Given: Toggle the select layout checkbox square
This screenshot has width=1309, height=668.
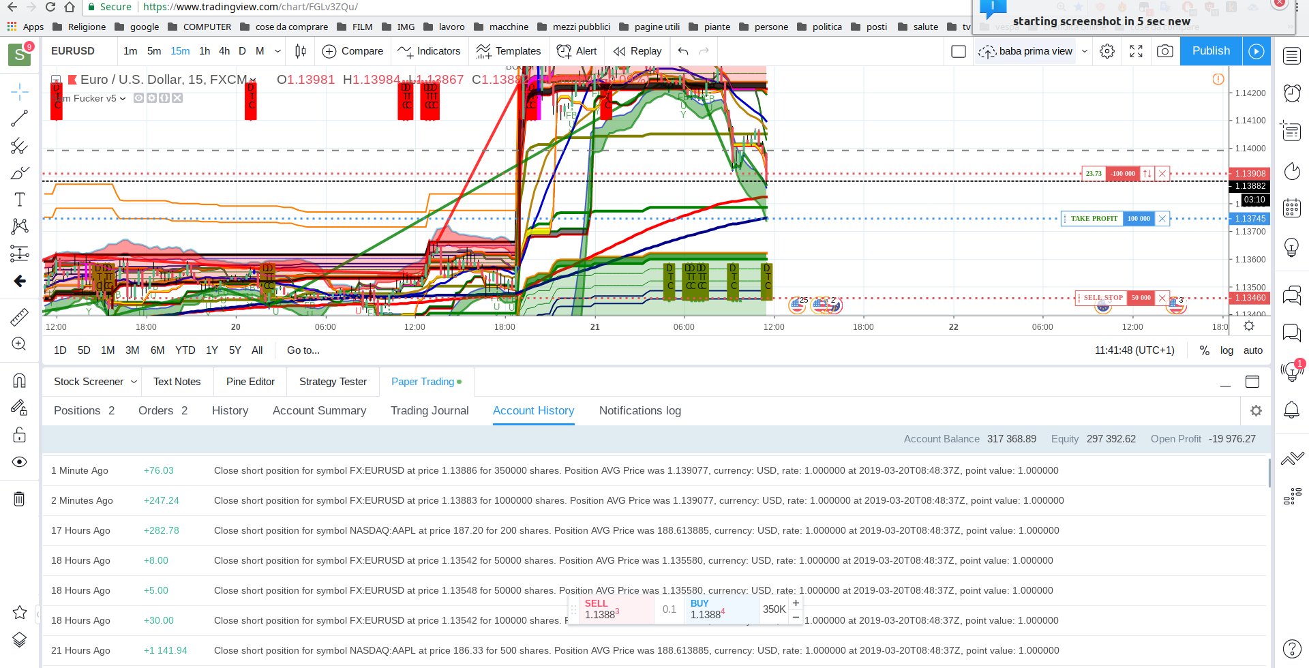Looking at the screenshot, I should [959, 51].
